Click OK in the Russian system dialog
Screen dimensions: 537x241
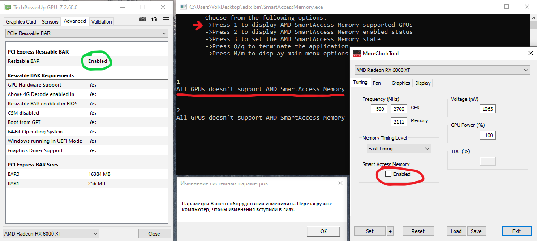tap(324, 231)
